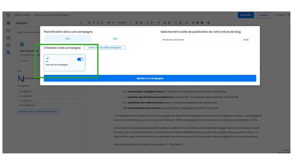Open the text background color picker
This screenshot has width=293, height=165.
[180, 23]
